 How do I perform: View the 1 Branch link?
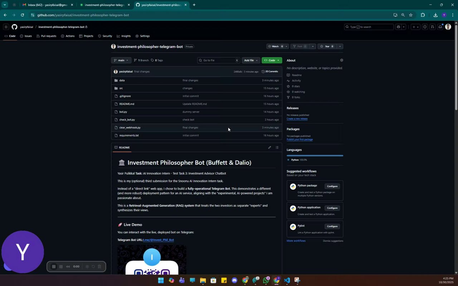[141, 60]
